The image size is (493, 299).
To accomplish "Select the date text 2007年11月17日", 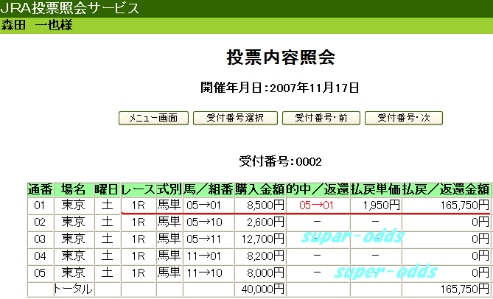I will [x=315, y=88].
